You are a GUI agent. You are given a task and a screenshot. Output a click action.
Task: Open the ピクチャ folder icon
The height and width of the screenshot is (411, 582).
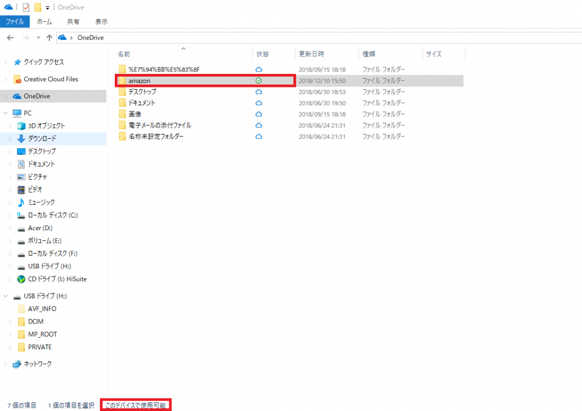pyautogui.click(x=21, y=177)
